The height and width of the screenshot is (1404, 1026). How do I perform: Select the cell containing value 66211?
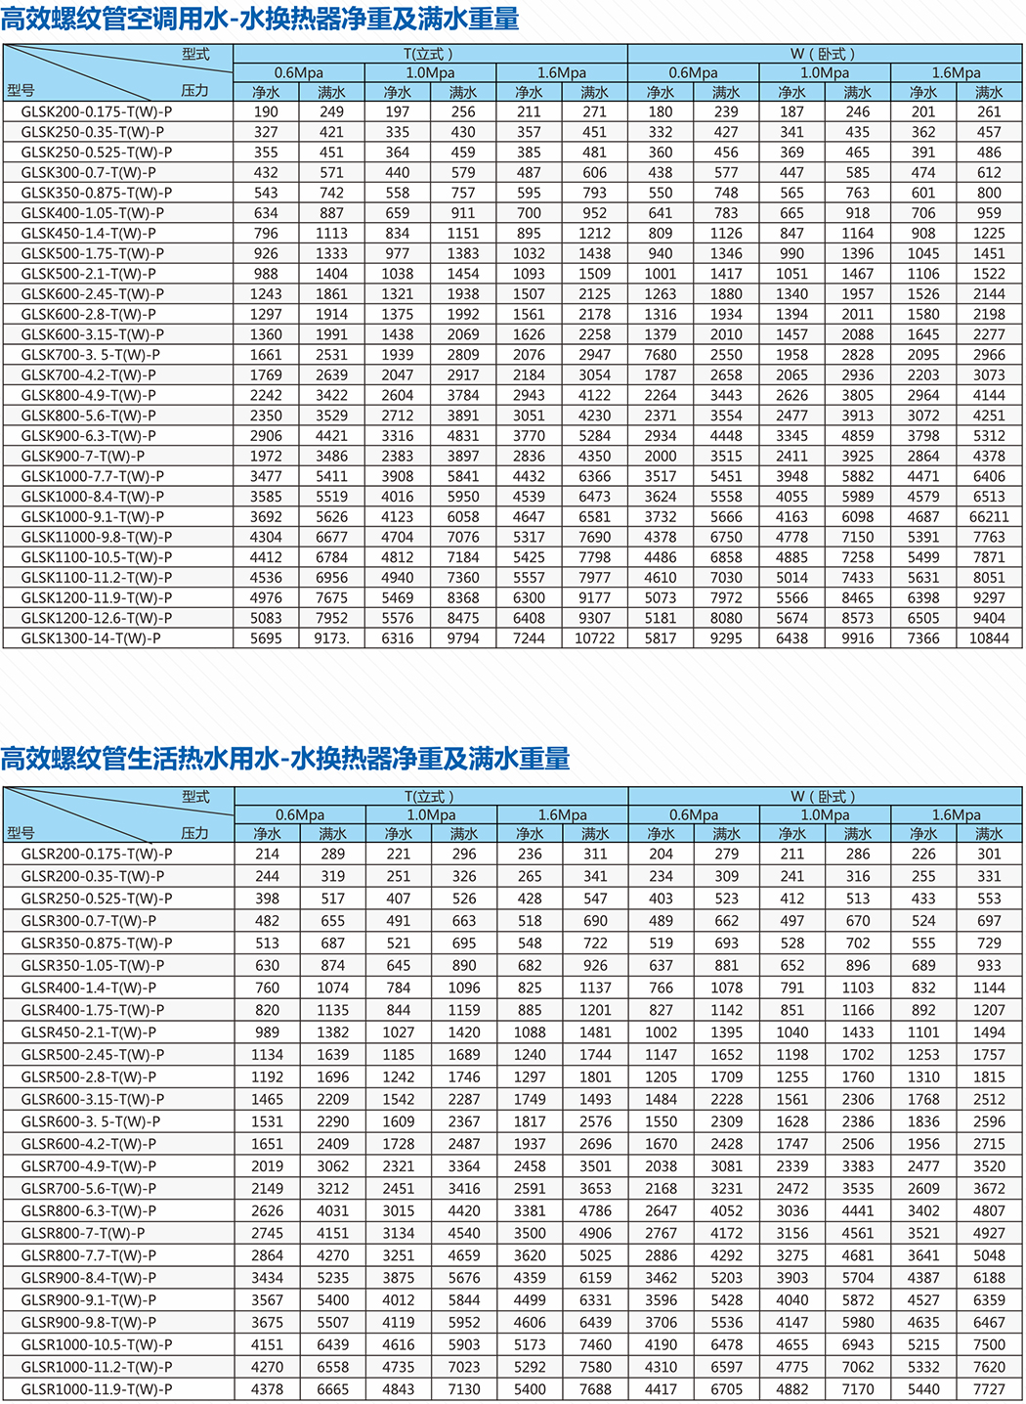coord(989,517)
